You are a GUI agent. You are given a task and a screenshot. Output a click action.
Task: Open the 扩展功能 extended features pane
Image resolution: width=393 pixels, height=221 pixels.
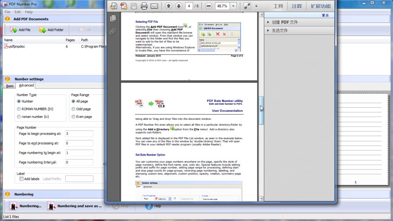[x=321, y=6]
